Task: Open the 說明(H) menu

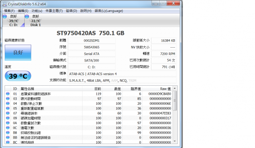Action: tap(86, 11)
